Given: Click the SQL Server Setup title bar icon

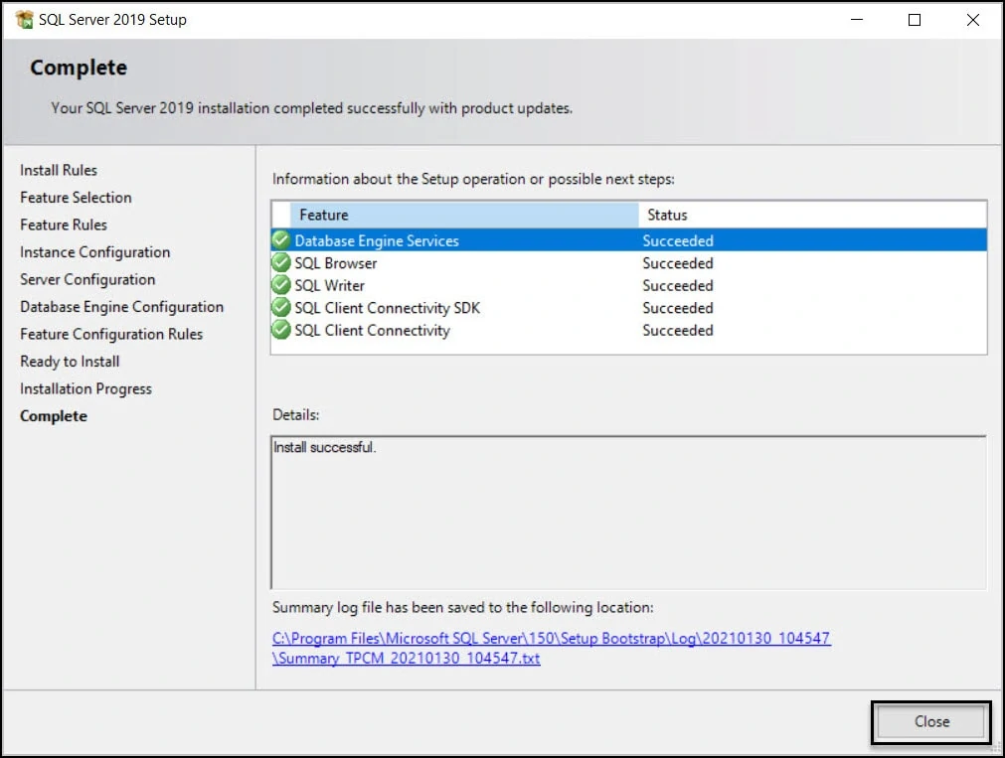Looking at the screenshot, I should tap(25, 19).
